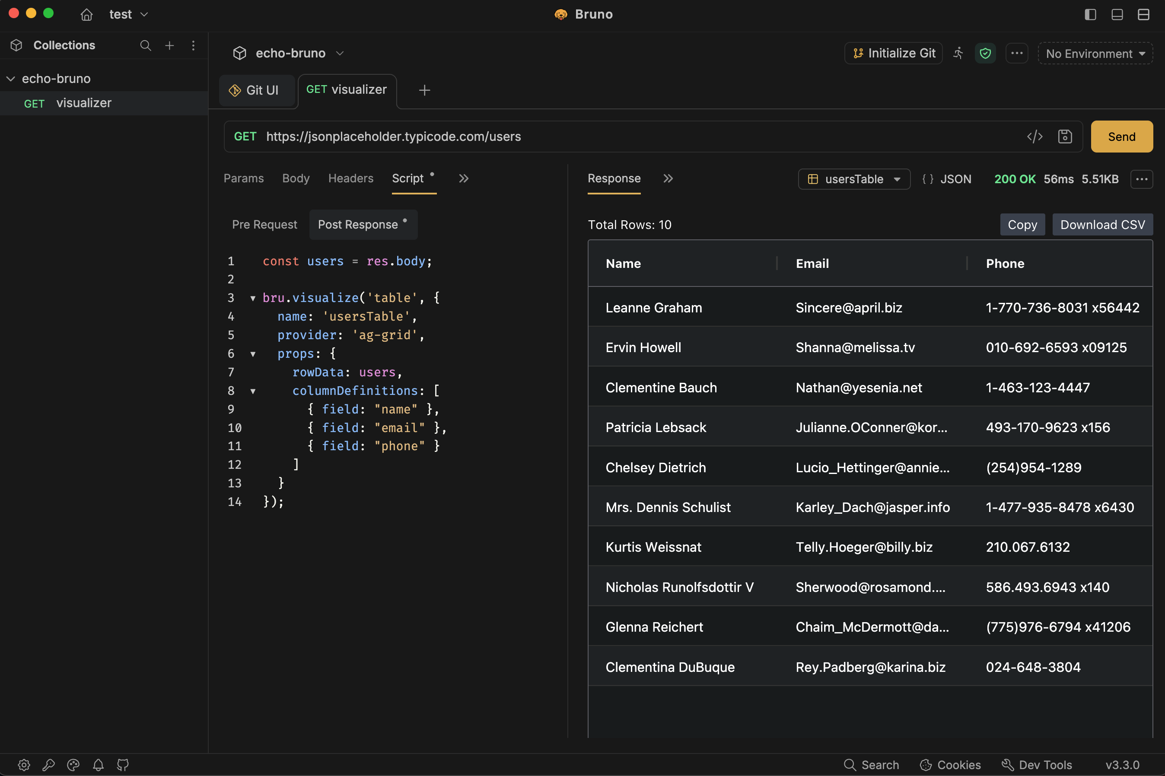Click the Karley_Dach@jasper.info email cell
The image size is (1165, 776).
tap(873, 508)
